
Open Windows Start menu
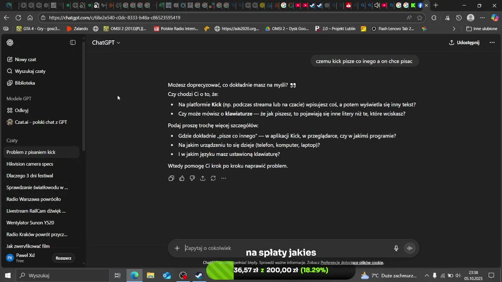[8, 275]
